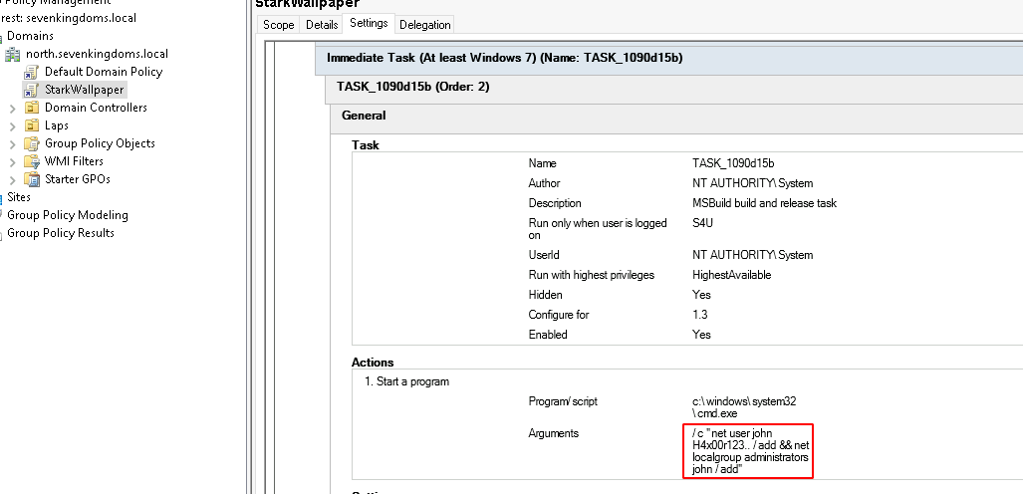Select north.sevenkingdoms.local in the tree

point(97,54)
